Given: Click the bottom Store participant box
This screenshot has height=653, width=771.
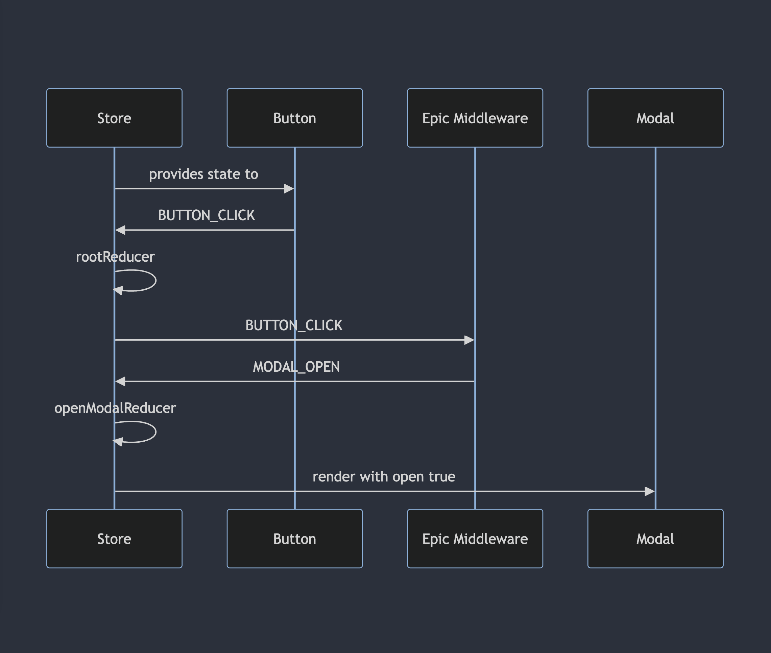Looking at the screenshot, I should (114, 538).
